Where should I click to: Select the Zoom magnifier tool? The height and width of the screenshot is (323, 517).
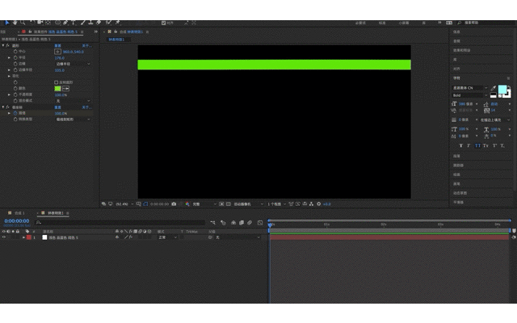tap(23, 23)
